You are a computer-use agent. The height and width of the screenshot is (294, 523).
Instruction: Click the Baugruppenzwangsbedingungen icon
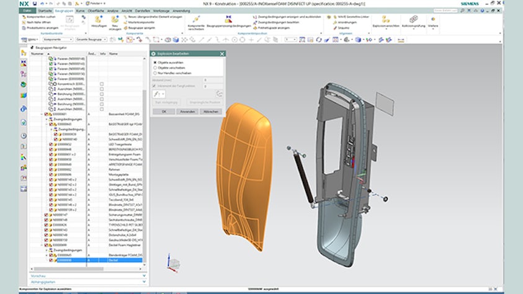click(x=228, y=19)
